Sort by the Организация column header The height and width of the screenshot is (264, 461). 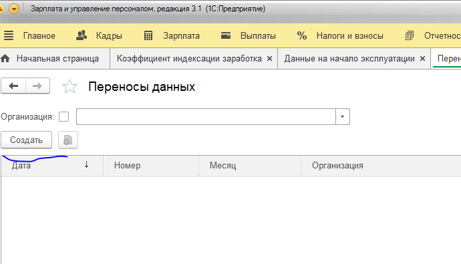click(381, 166)
